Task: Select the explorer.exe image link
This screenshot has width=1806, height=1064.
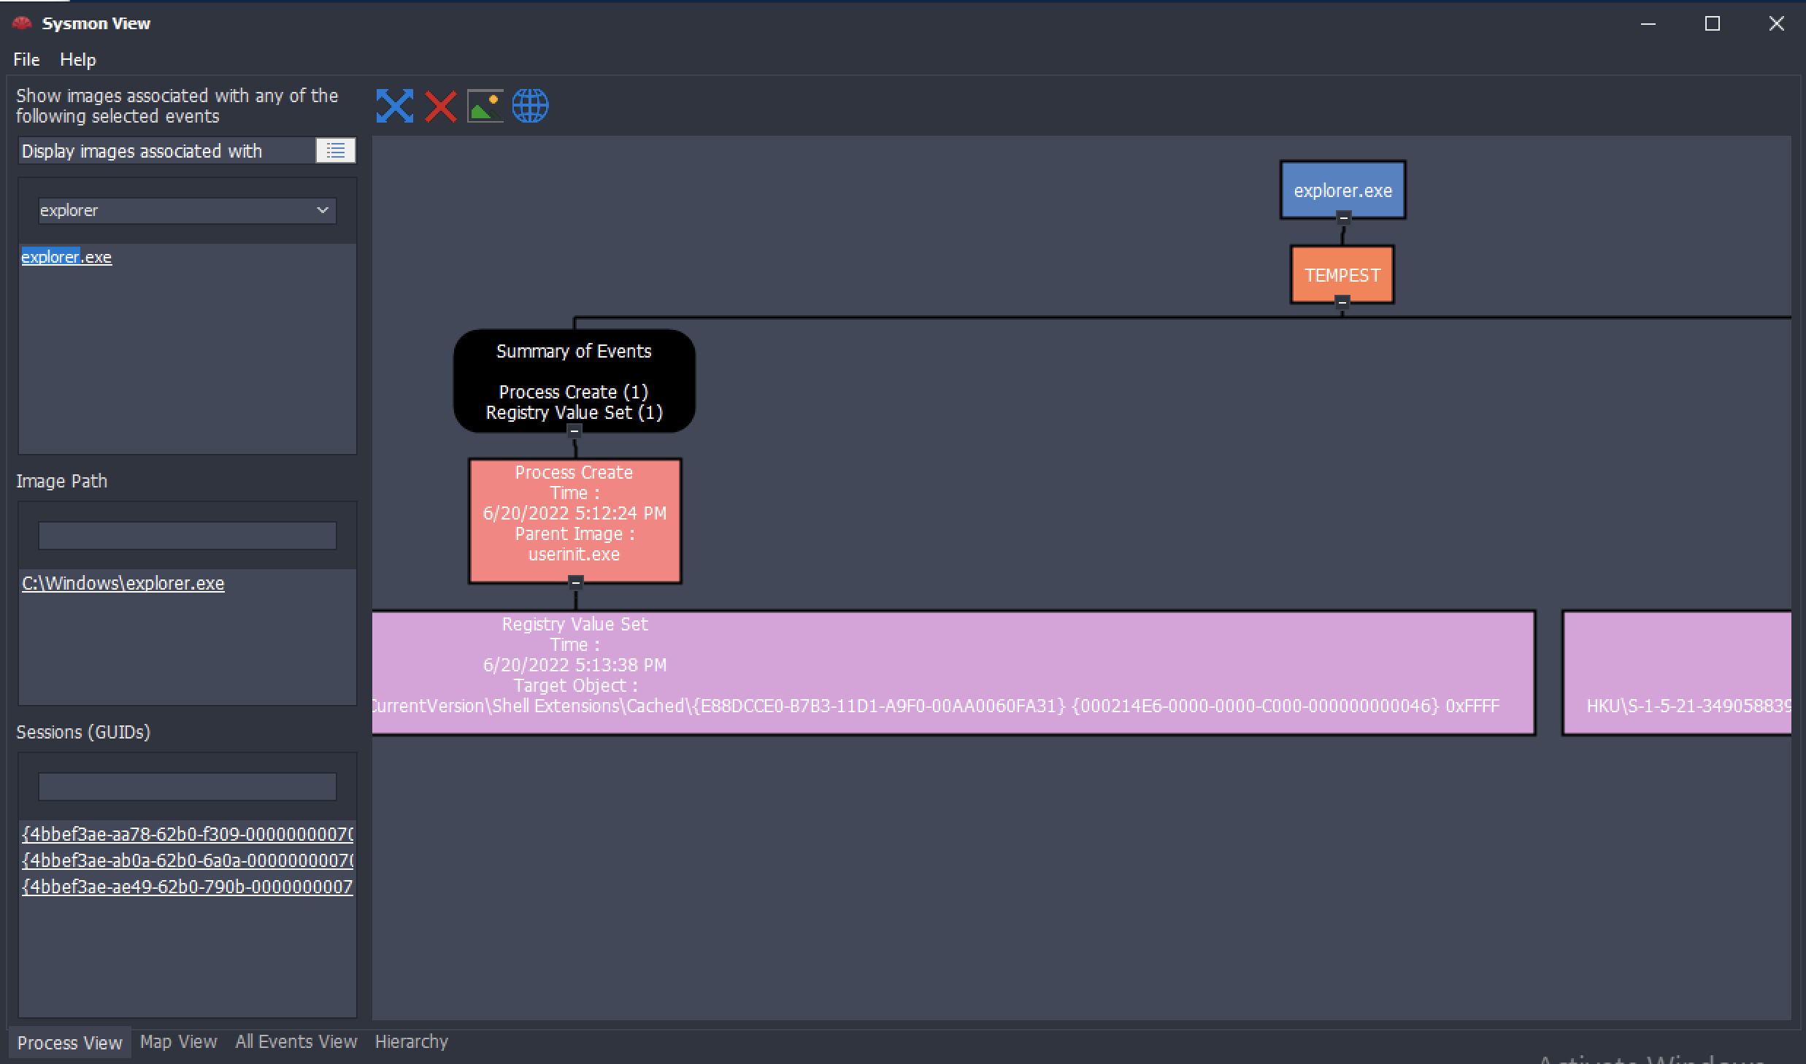Action: click(66, 257)
